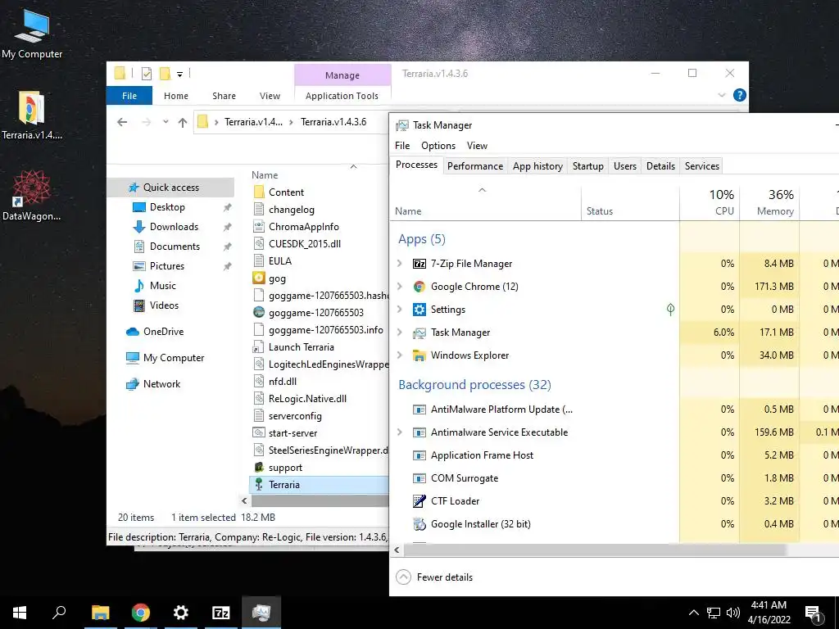This screenshot has width=839, height=629.
Task: Select the Windows Explorer process icon
Action: point(419,355)
